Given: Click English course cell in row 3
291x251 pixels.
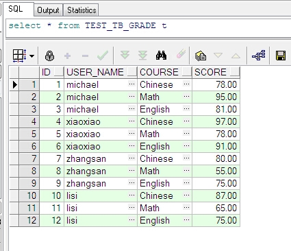Looking at the screenshot, I should pyautogui.click(x=164, y=110).
